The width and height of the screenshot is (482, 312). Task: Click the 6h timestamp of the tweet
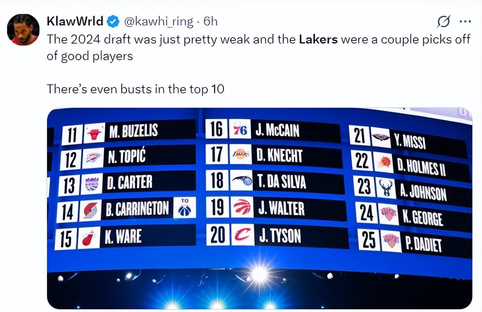pyautogui.click(x=210, y=21)
